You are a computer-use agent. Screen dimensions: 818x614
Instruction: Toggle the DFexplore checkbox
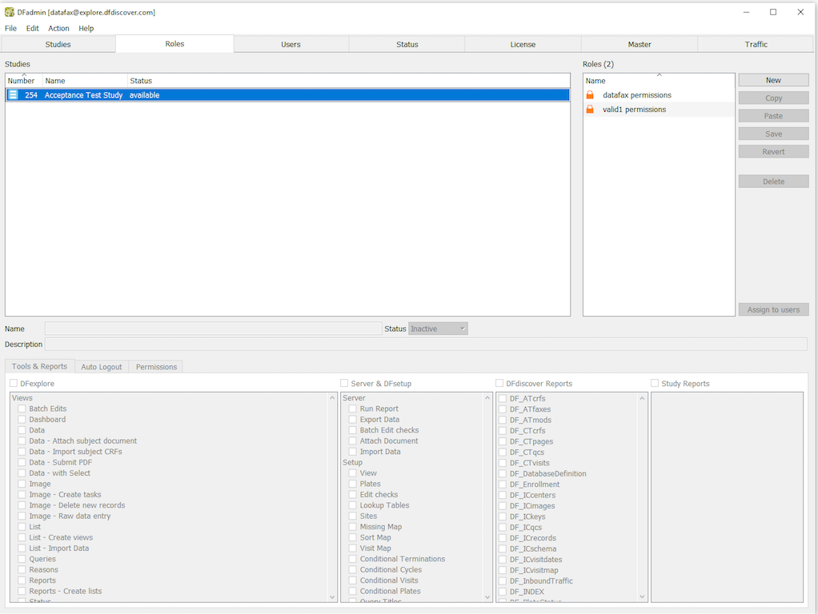(14, 384)
